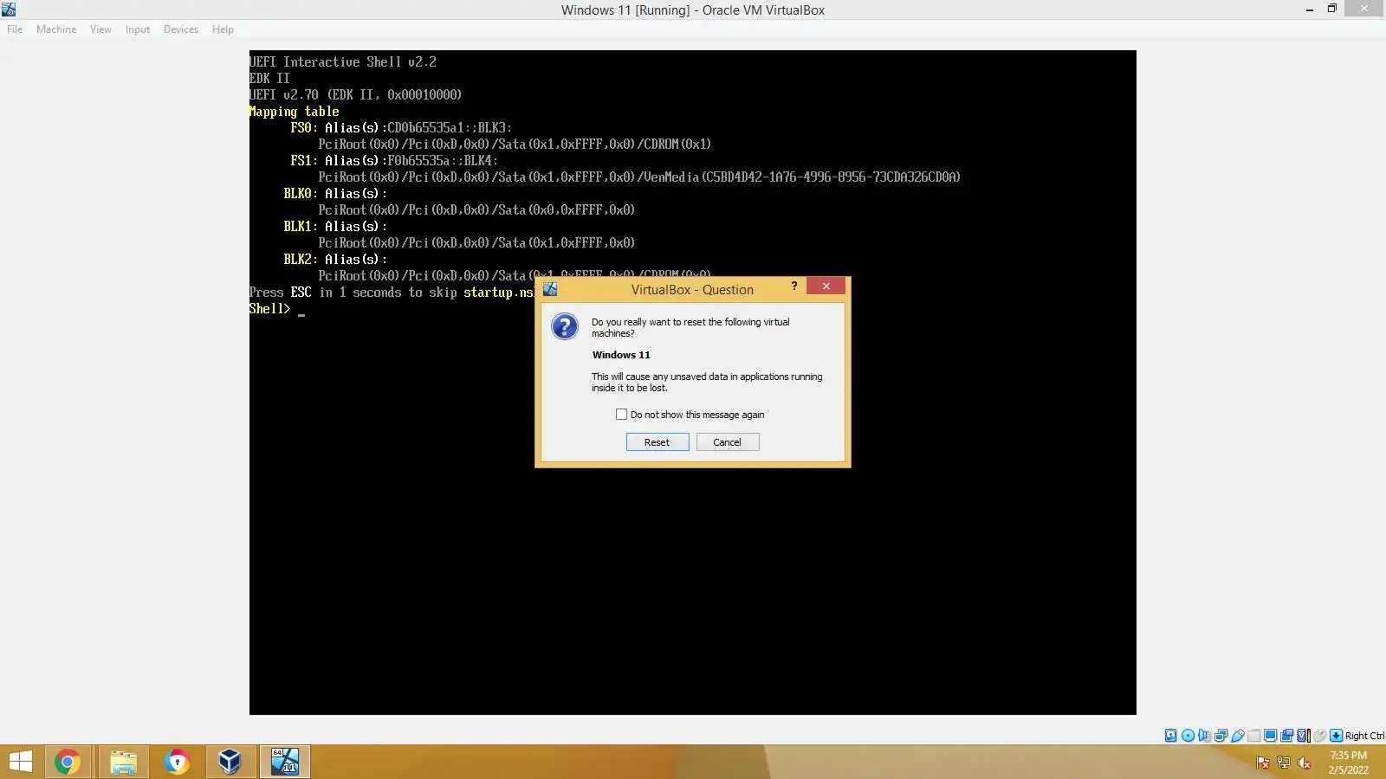Open the taskbar clock showing 7:35 PM
The image size is (1386, 779).
[x=1349, y=763]
